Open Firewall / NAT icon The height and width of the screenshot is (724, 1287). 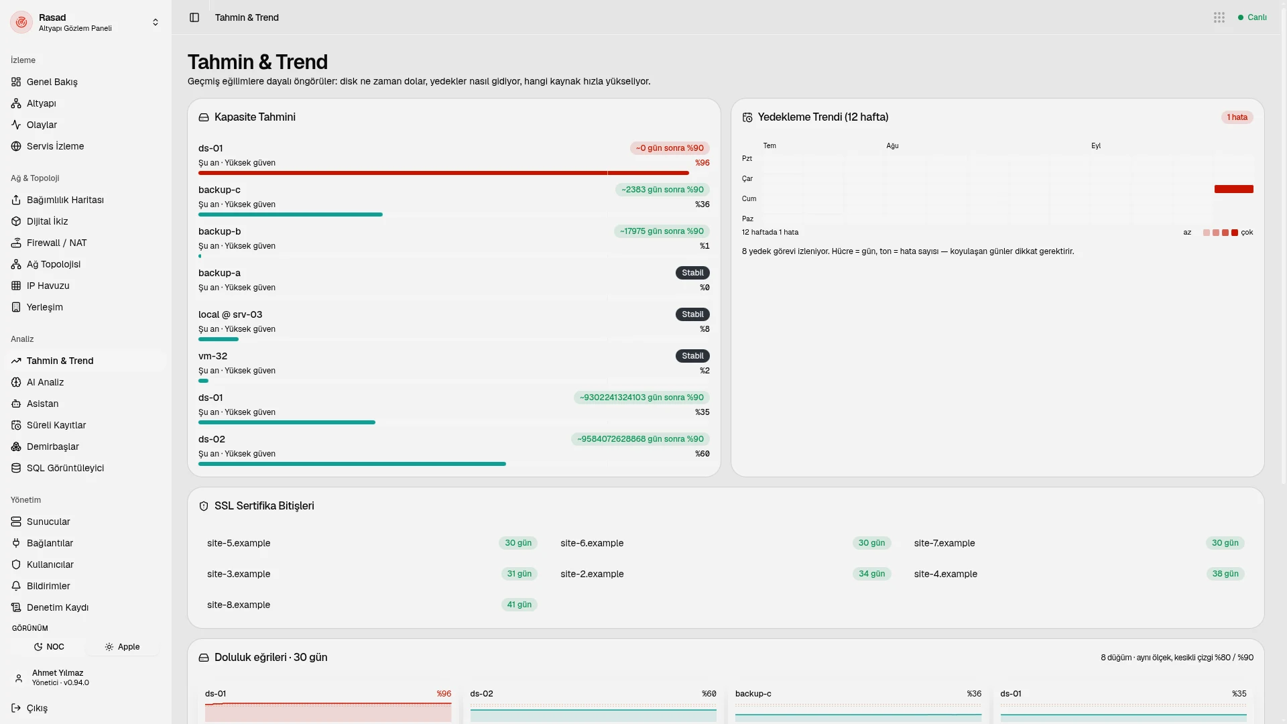16,243
